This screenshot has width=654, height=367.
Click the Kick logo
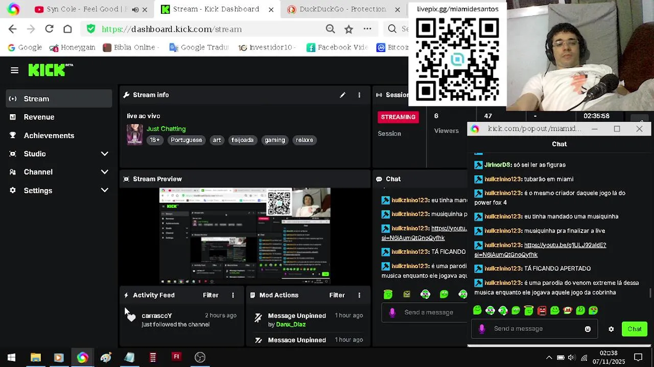click(x=50, y=70)
